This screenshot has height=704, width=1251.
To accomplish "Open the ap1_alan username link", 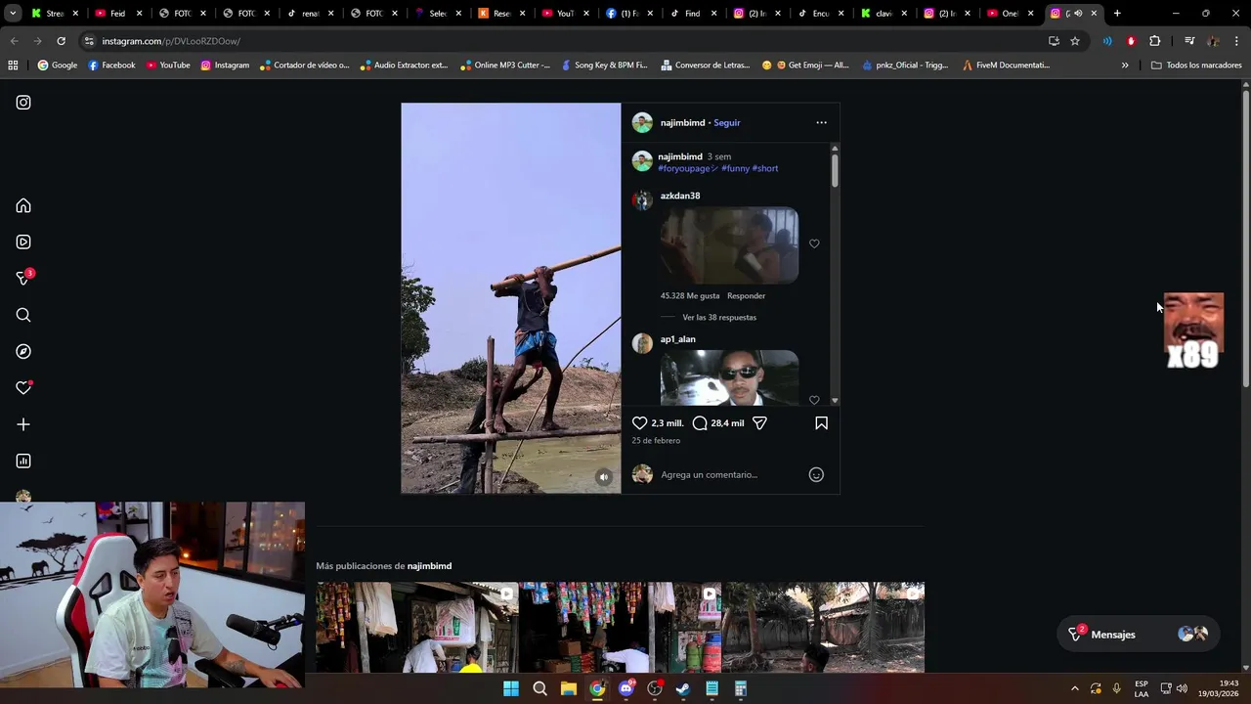I will 678,339.
